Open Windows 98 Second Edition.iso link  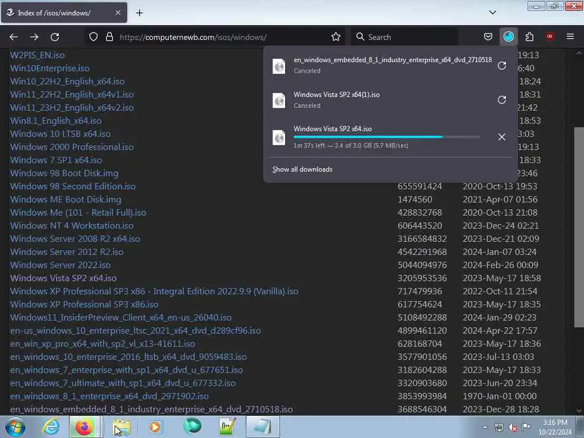point(72,186)
